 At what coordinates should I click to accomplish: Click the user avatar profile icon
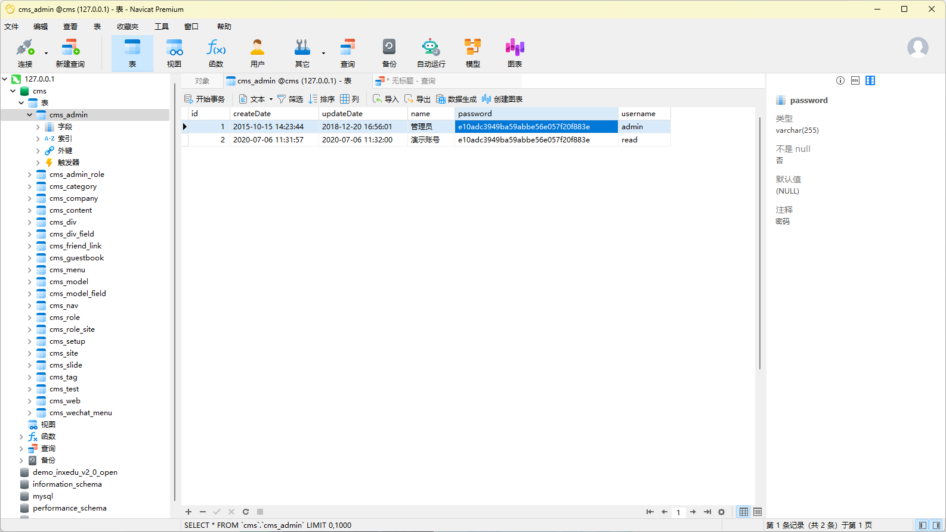click(917, 48)
